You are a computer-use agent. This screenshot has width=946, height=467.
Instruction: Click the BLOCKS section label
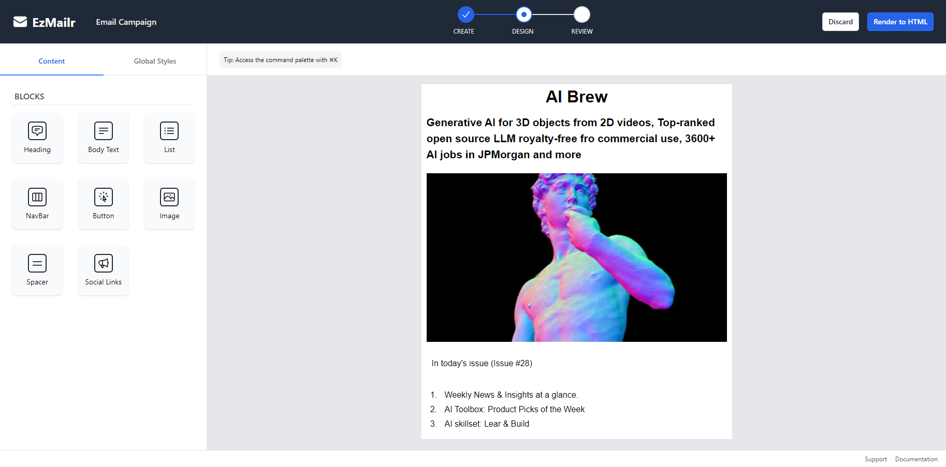coord(30,97)
